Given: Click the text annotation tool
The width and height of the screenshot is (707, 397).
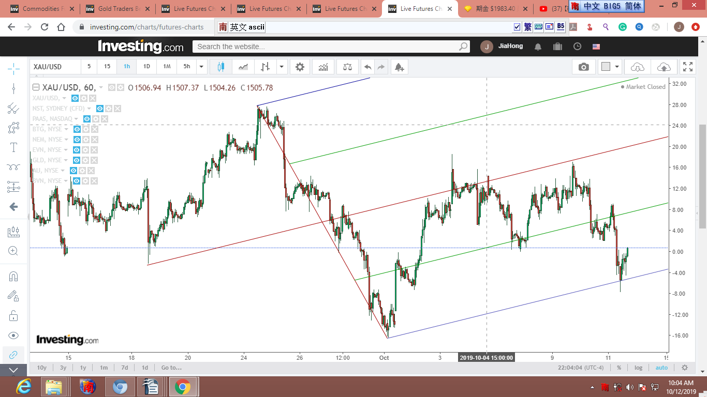Looking at the screenshot, I should (13, 147).
